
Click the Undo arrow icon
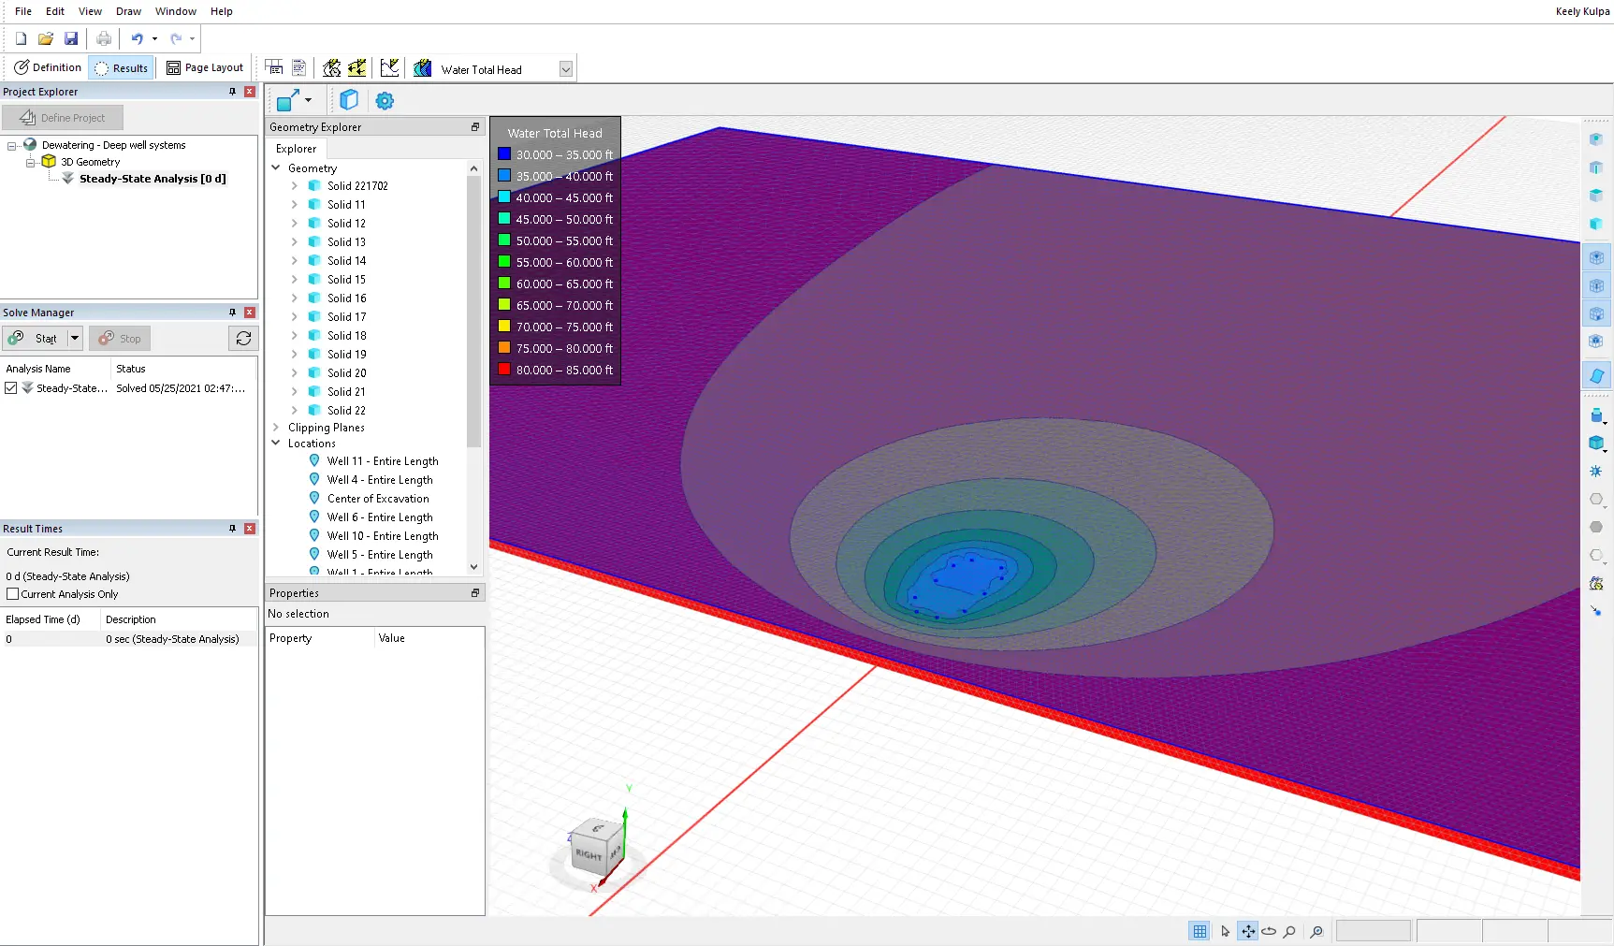coord(137,38)
